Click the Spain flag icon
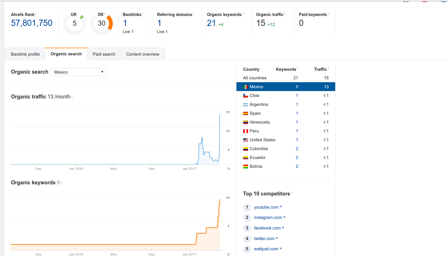 [x=246, y=113]
